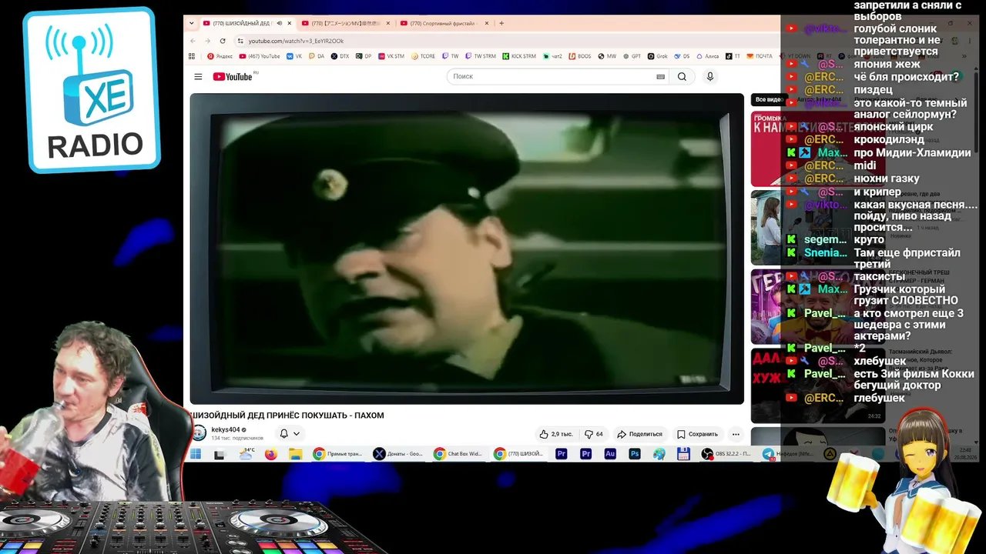
Task: Open the ПОЧТА bookmark
Action: tap(760, 56)
